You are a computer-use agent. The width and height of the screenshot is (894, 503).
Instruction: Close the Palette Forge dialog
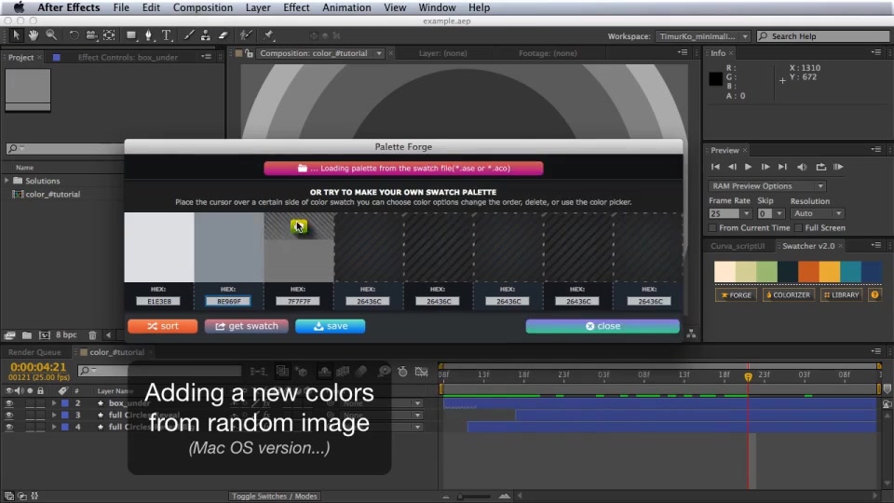[603, 326]
